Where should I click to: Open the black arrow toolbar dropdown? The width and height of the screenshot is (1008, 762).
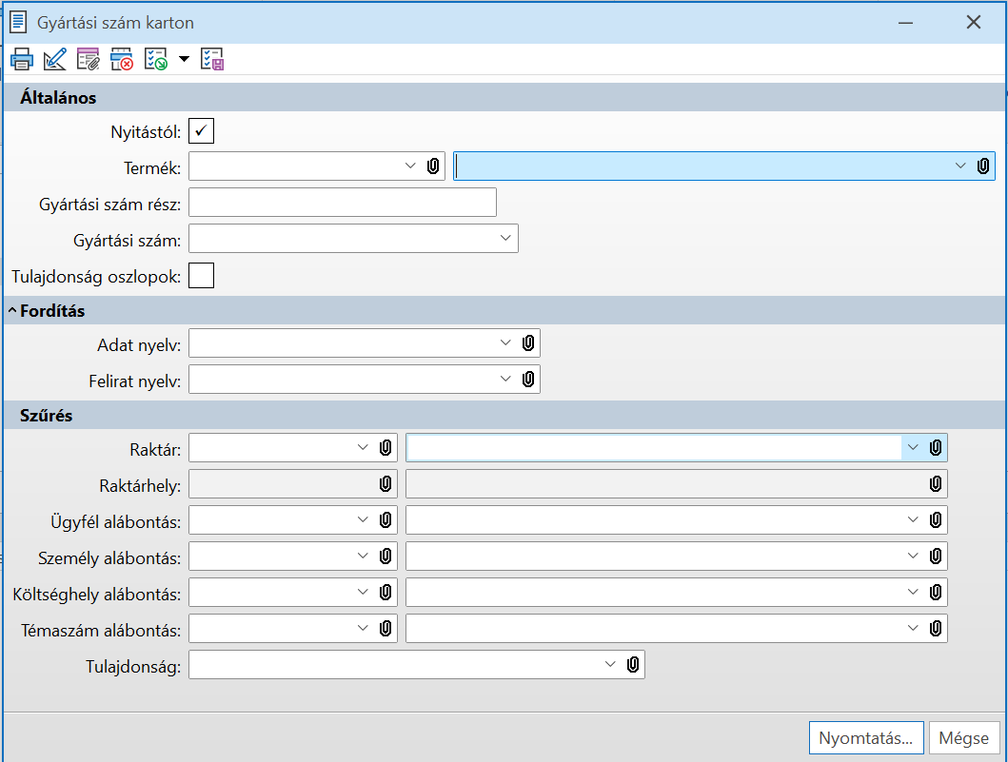pos(184,60)
